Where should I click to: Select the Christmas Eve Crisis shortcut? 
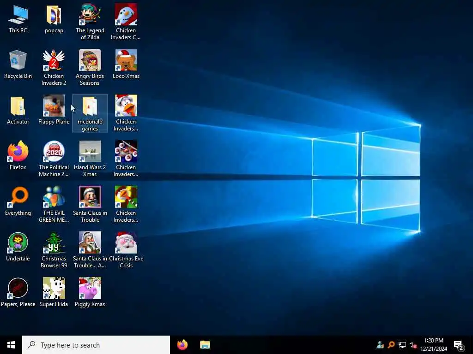coord(126,250)
